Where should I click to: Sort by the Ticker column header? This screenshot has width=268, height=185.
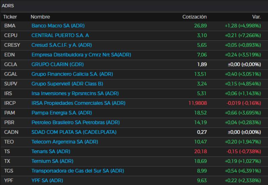pyautogui.click(x=10, y=17)
